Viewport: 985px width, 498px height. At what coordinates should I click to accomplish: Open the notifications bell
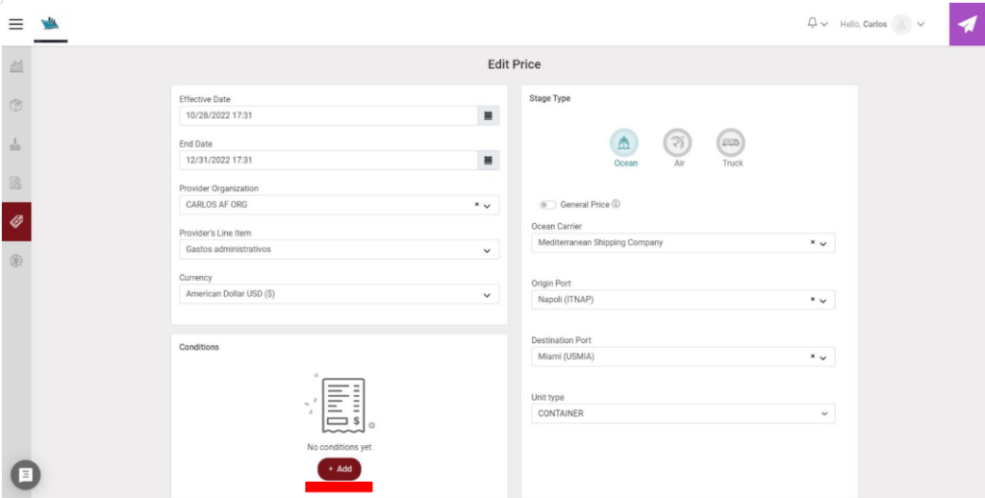(x=812, y=23)
